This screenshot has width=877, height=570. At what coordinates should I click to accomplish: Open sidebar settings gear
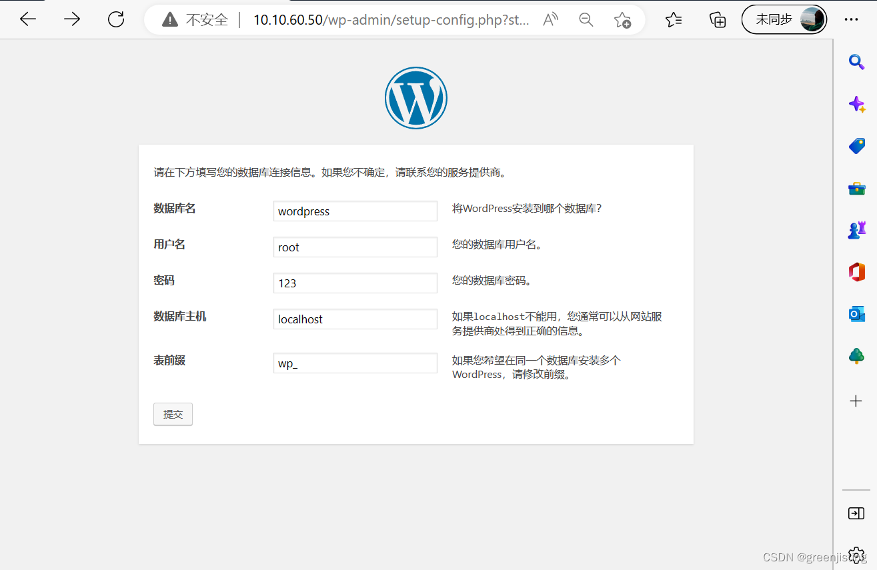[856, 555]
